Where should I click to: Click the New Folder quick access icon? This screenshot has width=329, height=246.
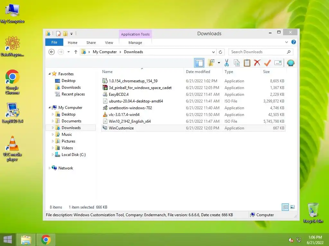[x=66, y=33]
